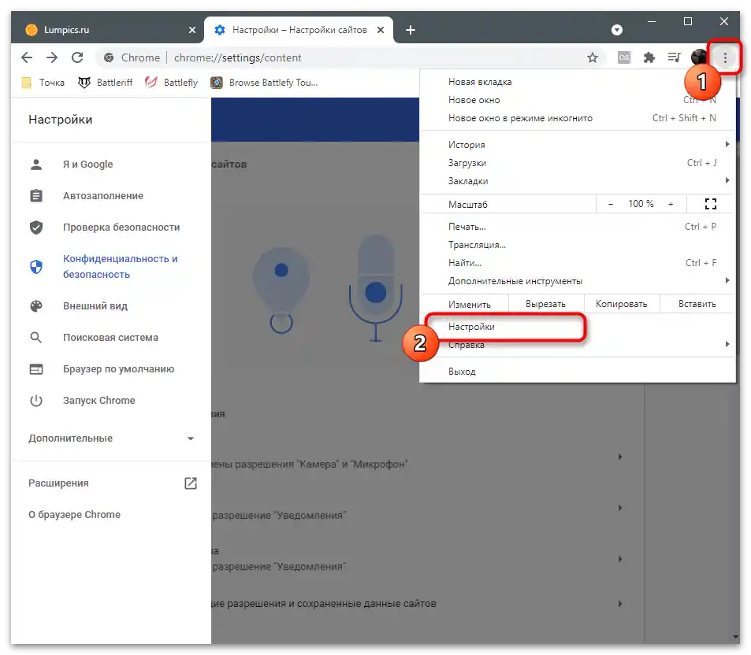Expand the Закладки submenu

click(x=578, y=181)
